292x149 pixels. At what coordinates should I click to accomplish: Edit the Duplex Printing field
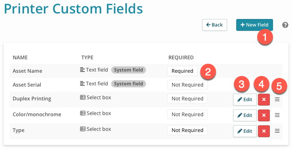pos(245,100)
